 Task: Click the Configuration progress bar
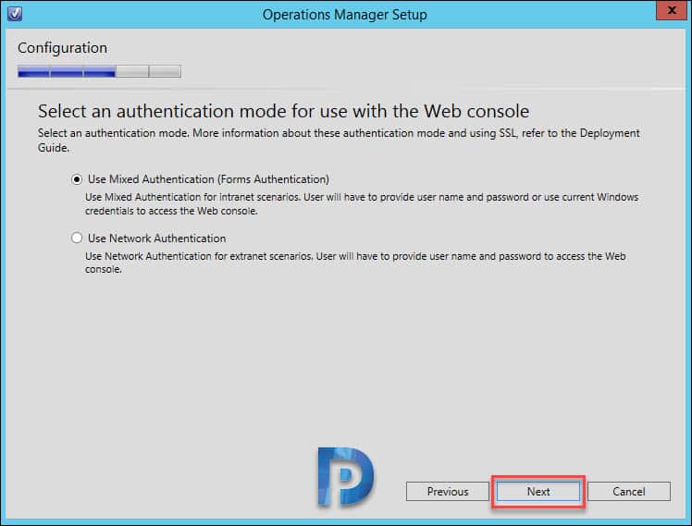point(99,71)
